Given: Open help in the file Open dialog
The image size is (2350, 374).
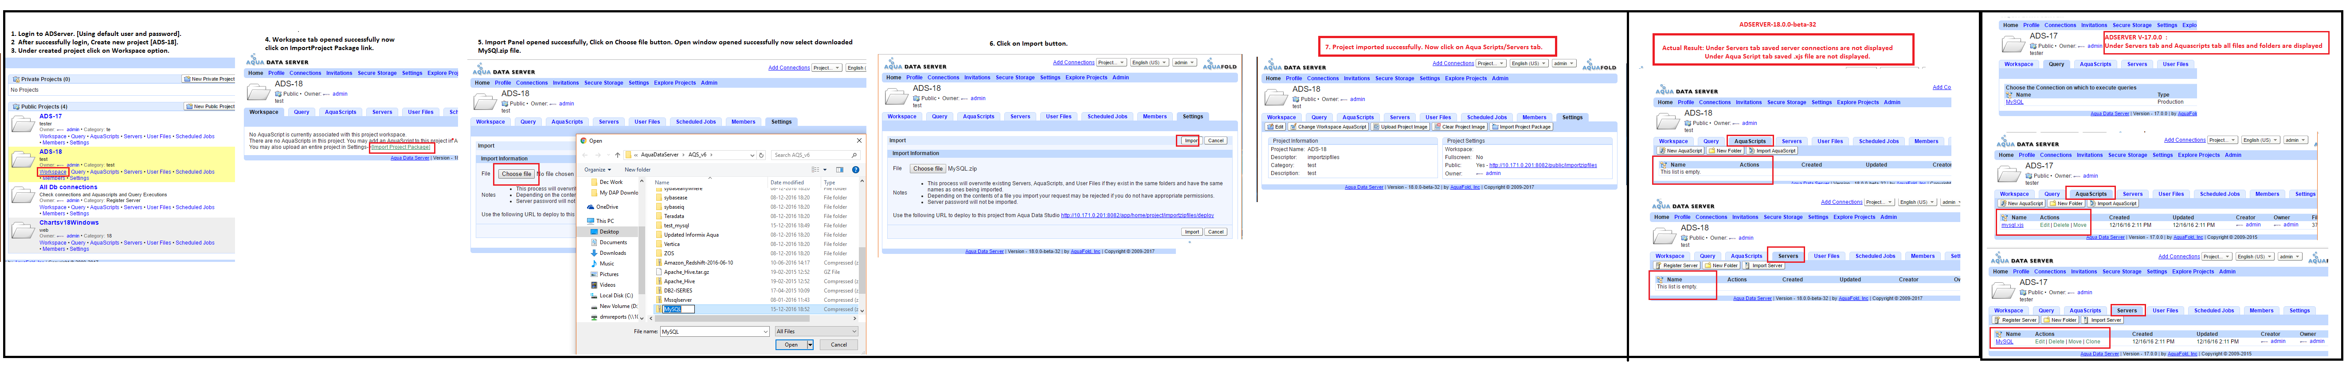Looking at the screenshot, I should coord(855,170).
